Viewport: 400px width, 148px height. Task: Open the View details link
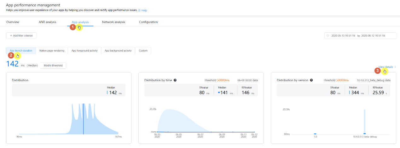[386, 67]
